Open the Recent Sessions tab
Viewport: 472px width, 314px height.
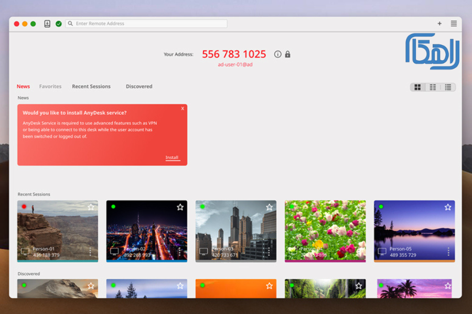[x=91, y=86]
